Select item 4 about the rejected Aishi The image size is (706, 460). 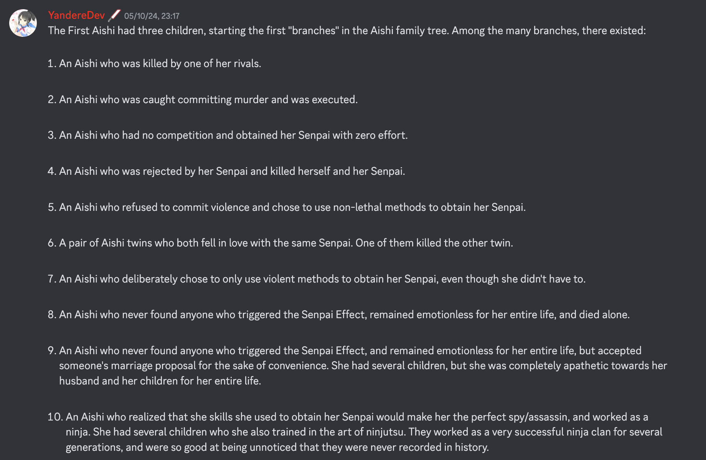pos(226,171)
